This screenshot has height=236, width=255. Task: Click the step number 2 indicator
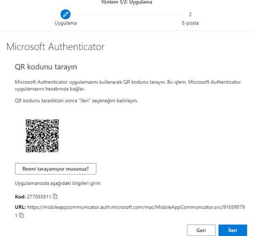pyautogui.click(x=190, y=14)
